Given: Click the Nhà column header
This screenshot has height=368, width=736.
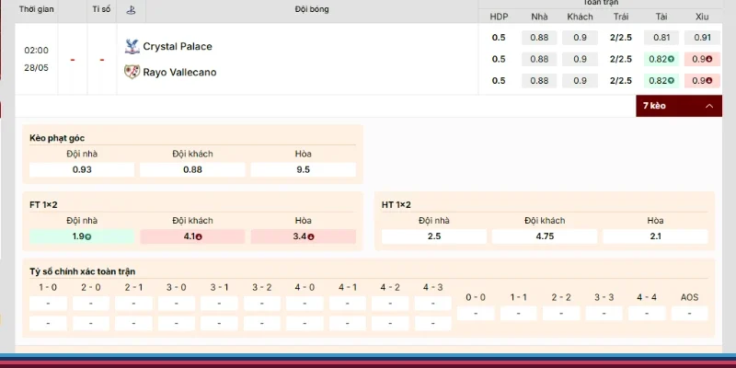Looking at the screenshot, I should (x=539, y=17).
